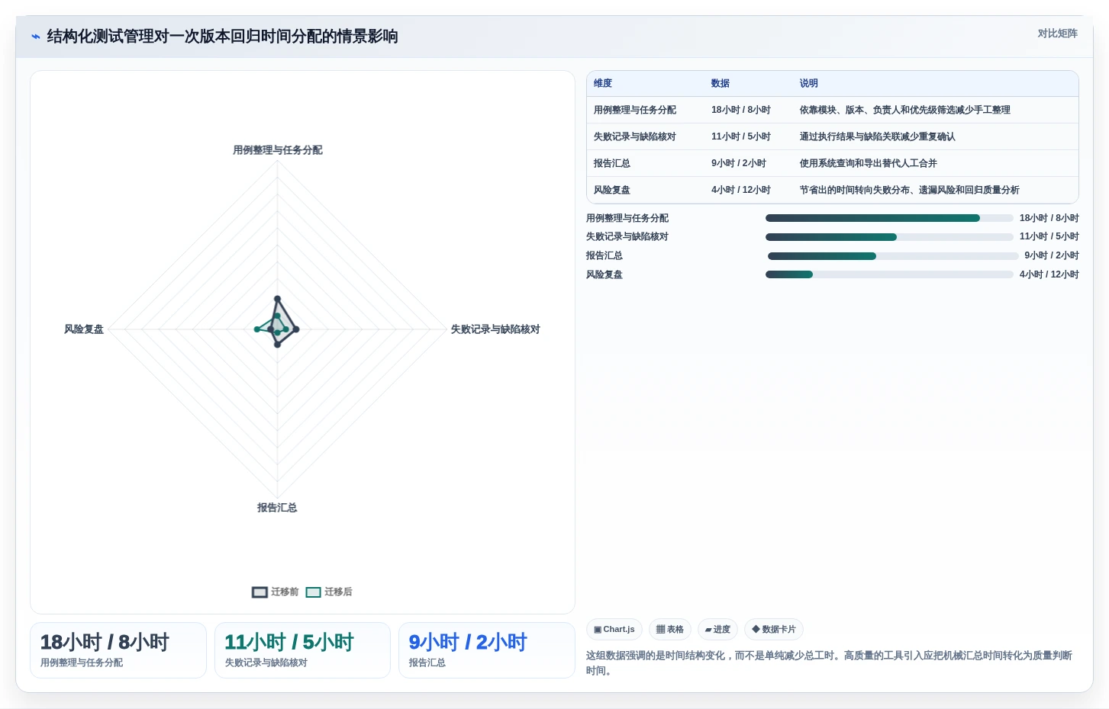Select the 进度 tag chip
Image resolution: width=1109 pixels, height=709 pixels.
(x=717, y=630)
